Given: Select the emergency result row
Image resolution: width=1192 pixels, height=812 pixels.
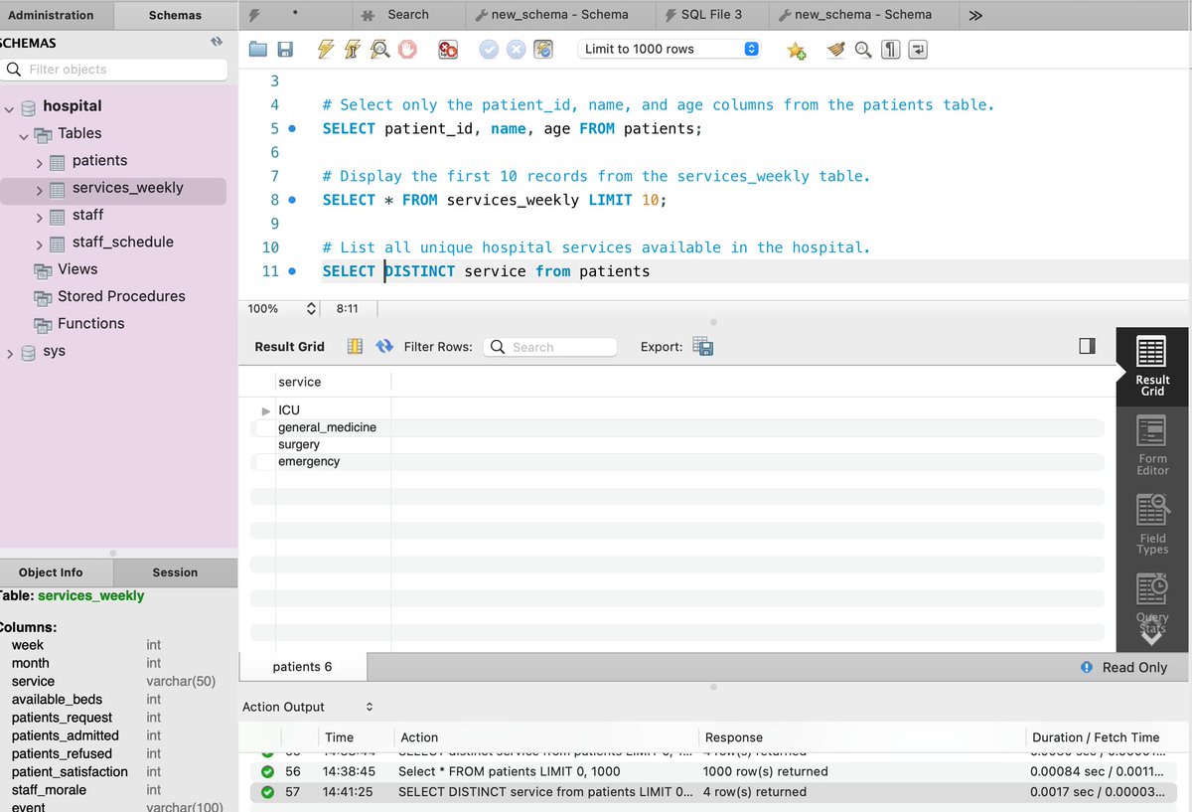Looking at the screenshot, I should [x=676, y=461].
